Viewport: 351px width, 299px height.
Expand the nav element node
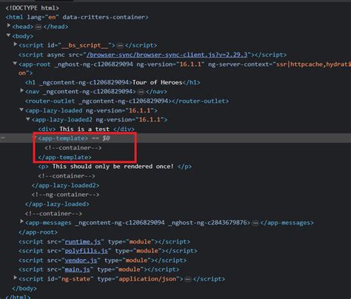click(21, 91)
